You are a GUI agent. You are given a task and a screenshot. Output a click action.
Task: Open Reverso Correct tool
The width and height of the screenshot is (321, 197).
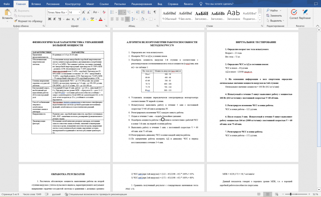click(294, 14)
